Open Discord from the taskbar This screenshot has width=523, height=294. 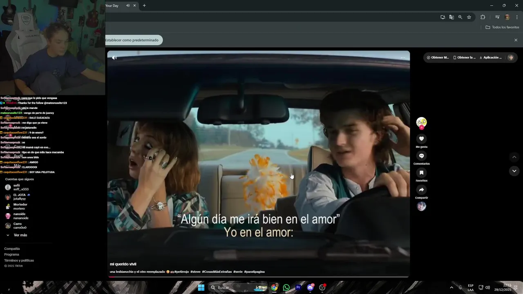(x=310, y=287)
